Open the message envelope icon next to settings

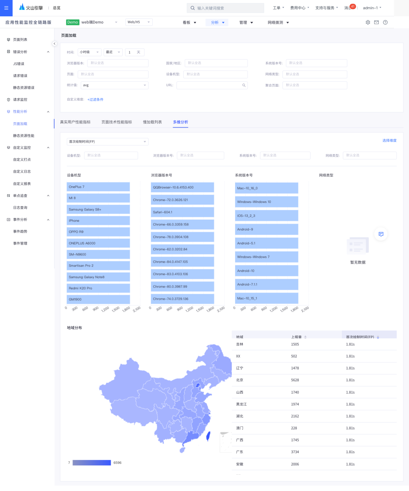coord(376,22)
